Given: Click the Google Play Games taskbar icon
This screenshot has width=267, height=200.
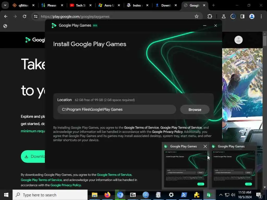Looking at the screenshot, I should click(x=209, y=195).
